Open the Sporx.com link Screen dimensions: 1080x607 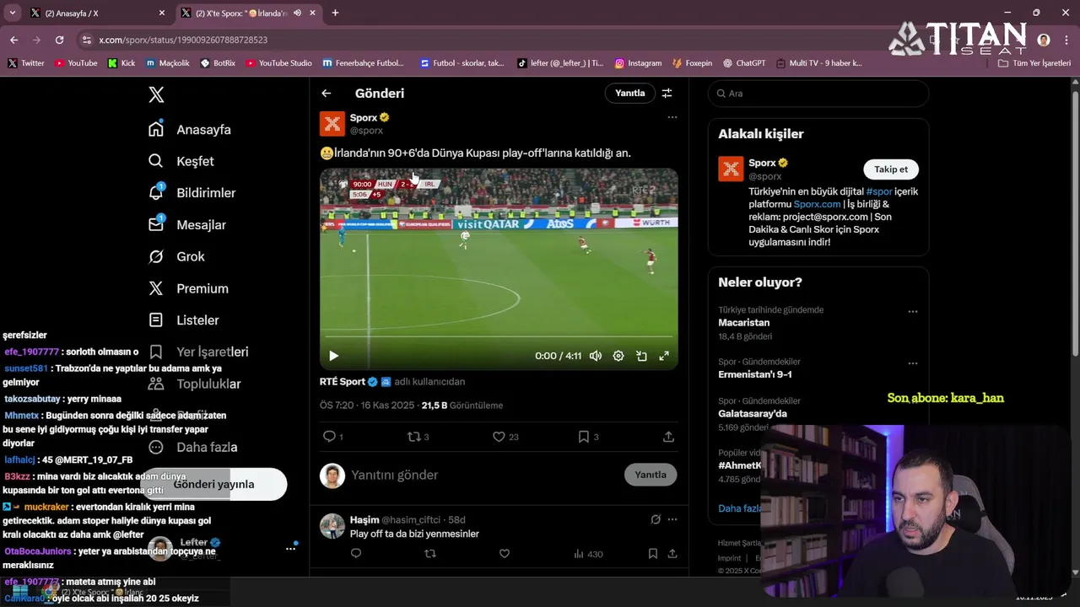click(817, 204)
